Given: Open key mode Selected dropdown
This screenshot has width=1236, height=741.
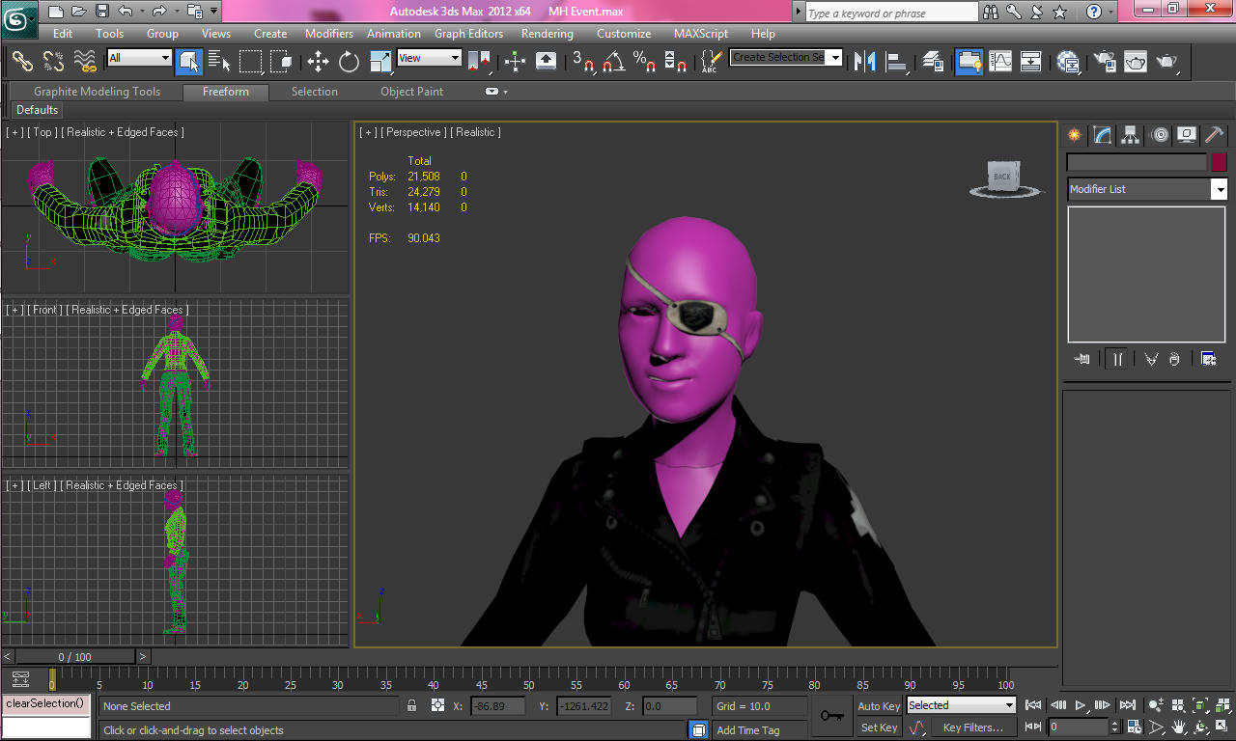Looking at the screenshot, I should click(961, 705).
